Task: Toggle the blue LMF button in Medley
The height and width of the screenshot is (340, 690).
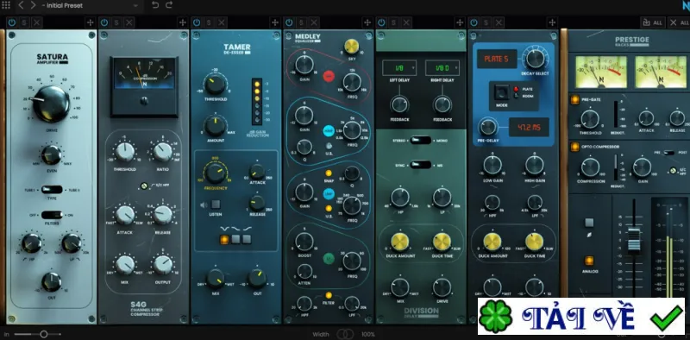Action: pyautogui.click(x=329, y=194)
